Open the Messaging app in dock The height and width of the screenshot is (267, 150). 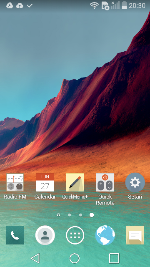point(135,235)
